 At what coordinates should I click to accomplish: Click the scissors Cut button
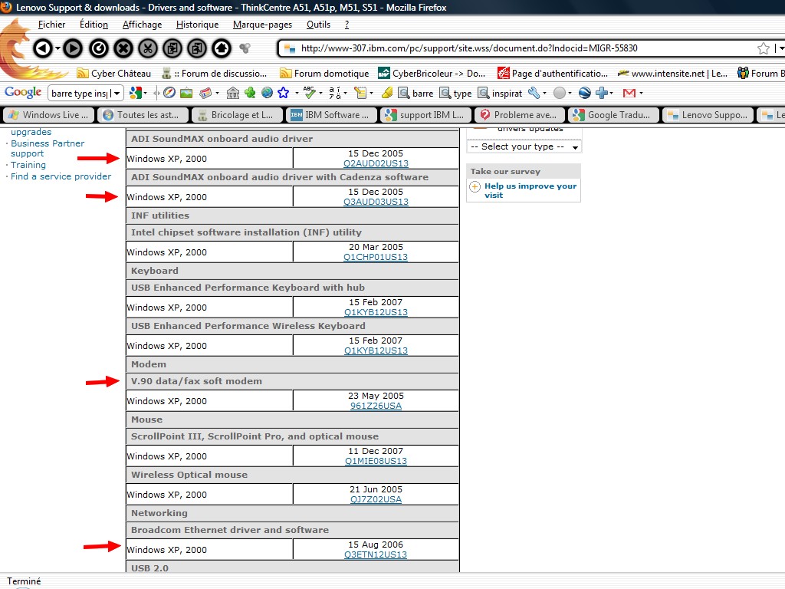point(148,48)
